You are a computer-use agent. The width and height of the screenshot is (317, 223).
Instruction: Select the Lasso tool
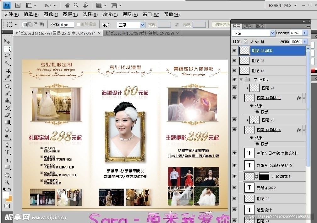tap(7, 56)
